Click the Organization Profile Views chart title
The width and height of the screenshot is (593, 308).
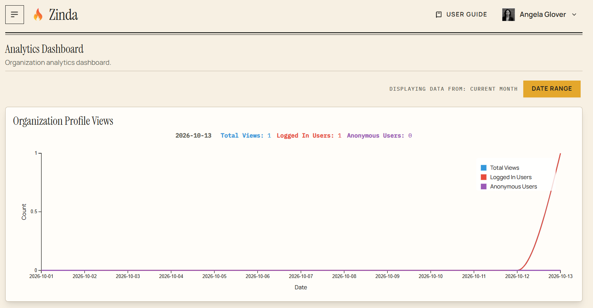[63, 121]
